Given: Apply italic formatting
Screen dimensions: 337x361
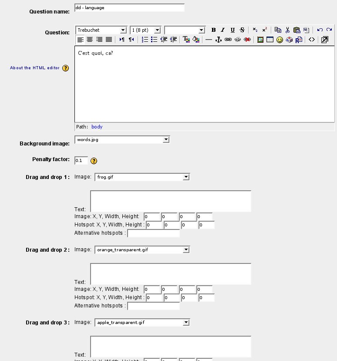Looking at the screenshot, I should [x=222, y=30].
